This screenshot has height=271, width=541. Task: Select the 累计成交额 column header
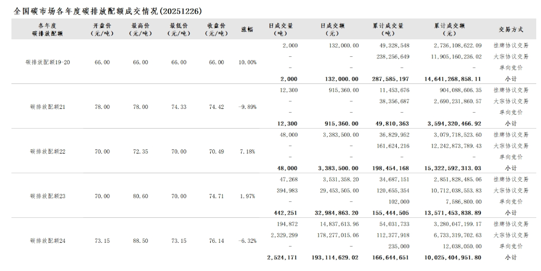[x=450, y=29]
